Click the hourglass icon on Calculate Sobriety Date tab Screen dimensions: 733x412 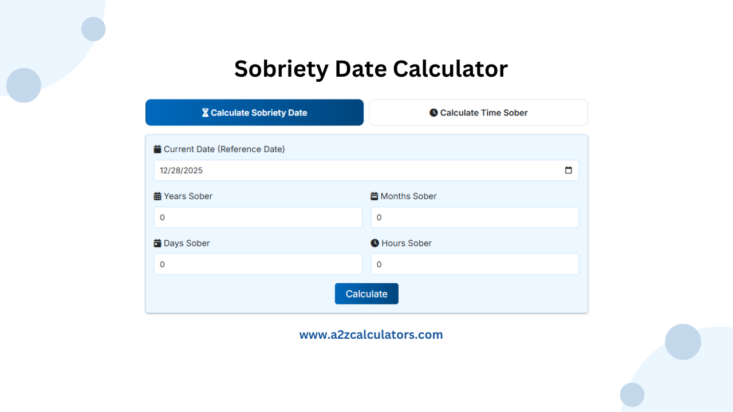click(205, 112)
